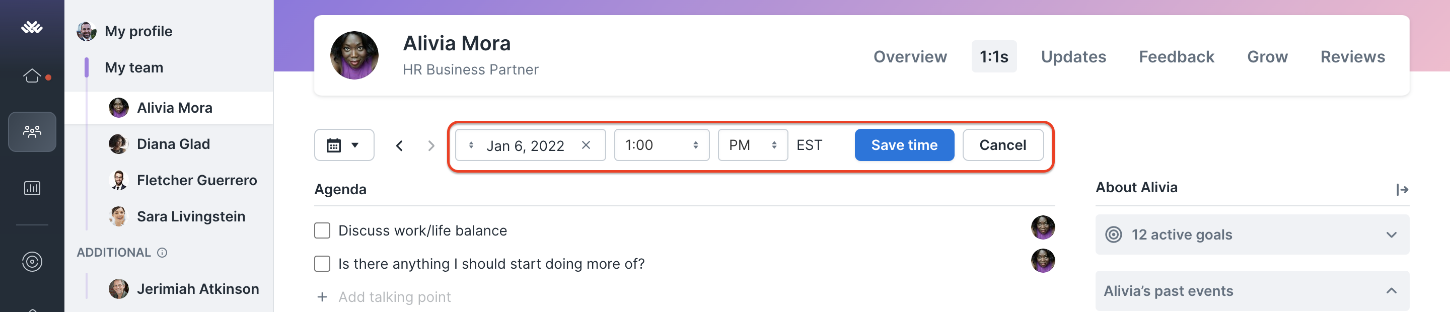Open the analytics chart icon in the sidebar
The width and height of the screenshot is (1450, 312).
pos(32,188)
